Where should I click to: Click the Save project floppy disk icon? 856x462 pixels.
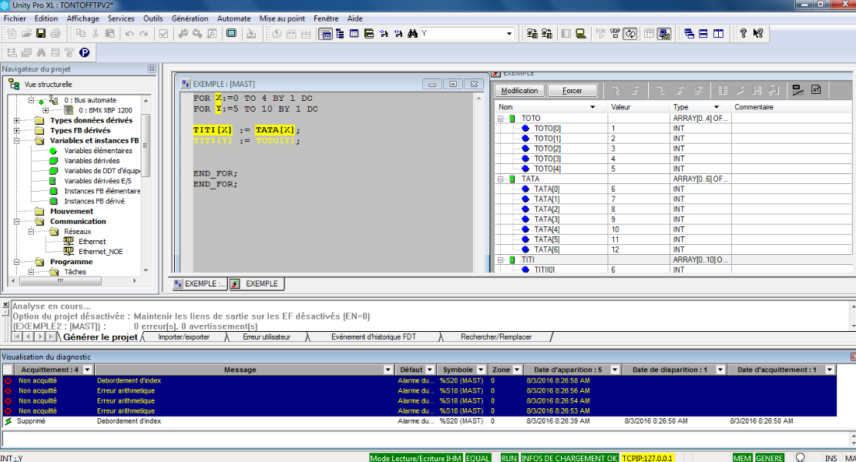(41, 34)
